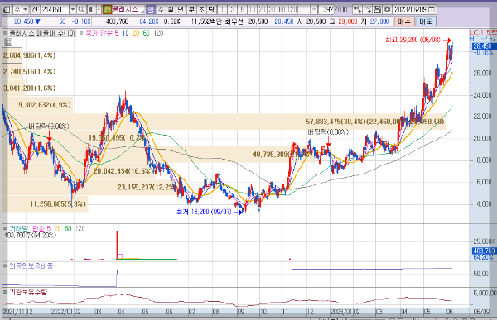Open chart settings gear icon
The image size is (497, 320).
pyautogui.click(x=387, y=10)
